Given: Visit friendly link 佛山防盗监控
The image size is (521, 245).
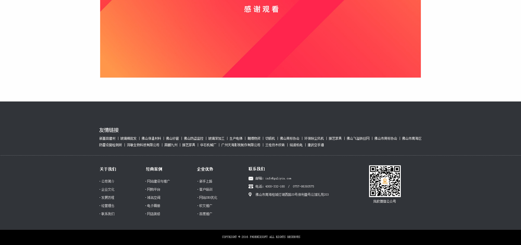Looking at the screenshot, I should pos(193,139).
